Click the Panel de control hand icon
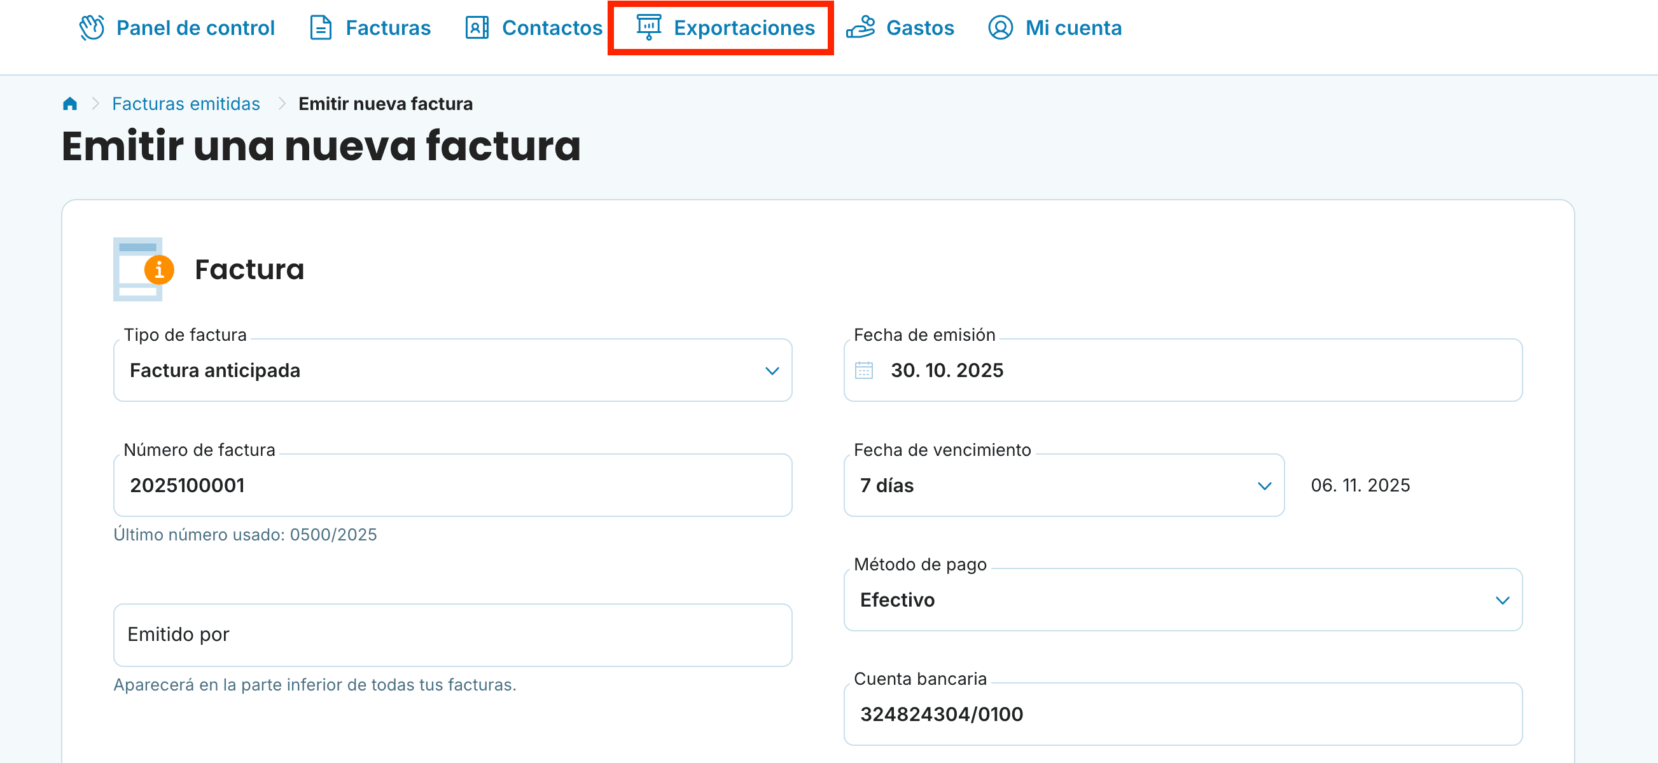The height and width of the screenshot is (763, 1658). pos(92,27)
